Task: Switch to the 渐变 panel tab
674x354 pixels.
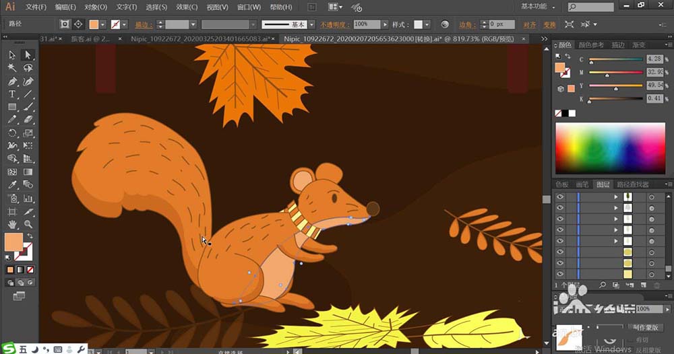Action: pos(638,45)
